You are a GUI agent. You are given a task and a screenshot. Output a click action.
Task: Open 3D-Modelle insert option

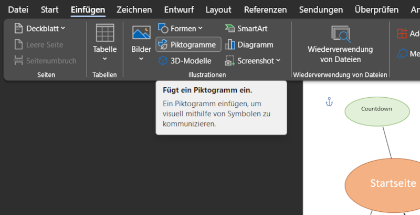pos(185,61)
